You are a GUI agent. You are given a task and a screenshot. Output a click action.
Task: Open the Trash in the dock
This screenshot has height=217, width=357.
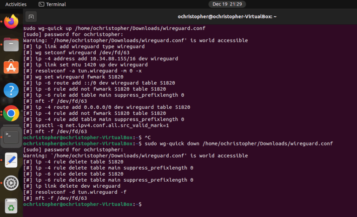[x=11, y=205]
